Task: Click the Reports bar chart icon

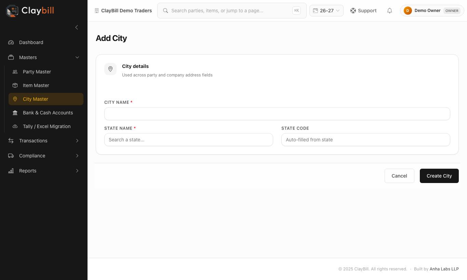Action: (x=11, y=171)
